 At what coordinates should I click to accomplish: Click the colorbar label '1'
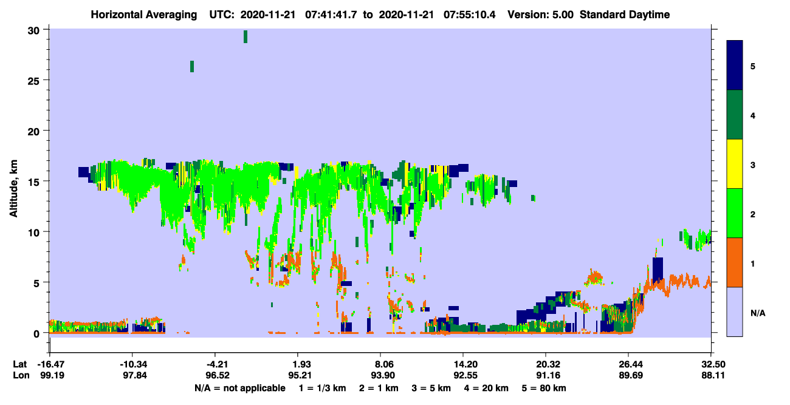pyautogui.click(x=753, y=263)
